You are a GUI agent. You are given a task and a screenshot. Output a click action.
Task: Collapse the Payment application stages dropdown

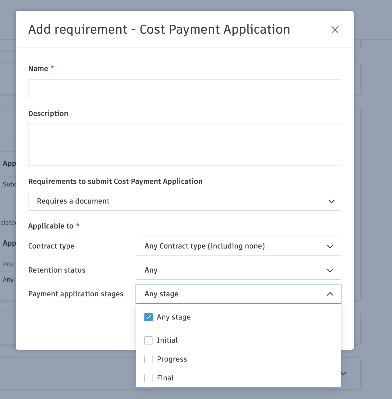pos(330,294)
